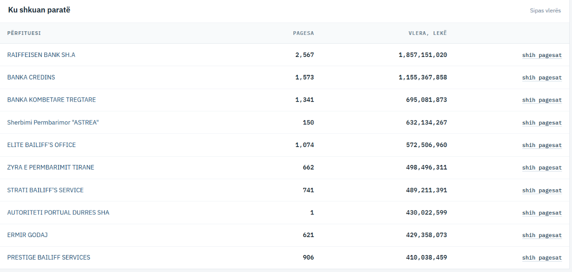Open BANKA CREDINS beneficiary link
The height and width of the screenshot is (272, 572).
click(31, 78)
